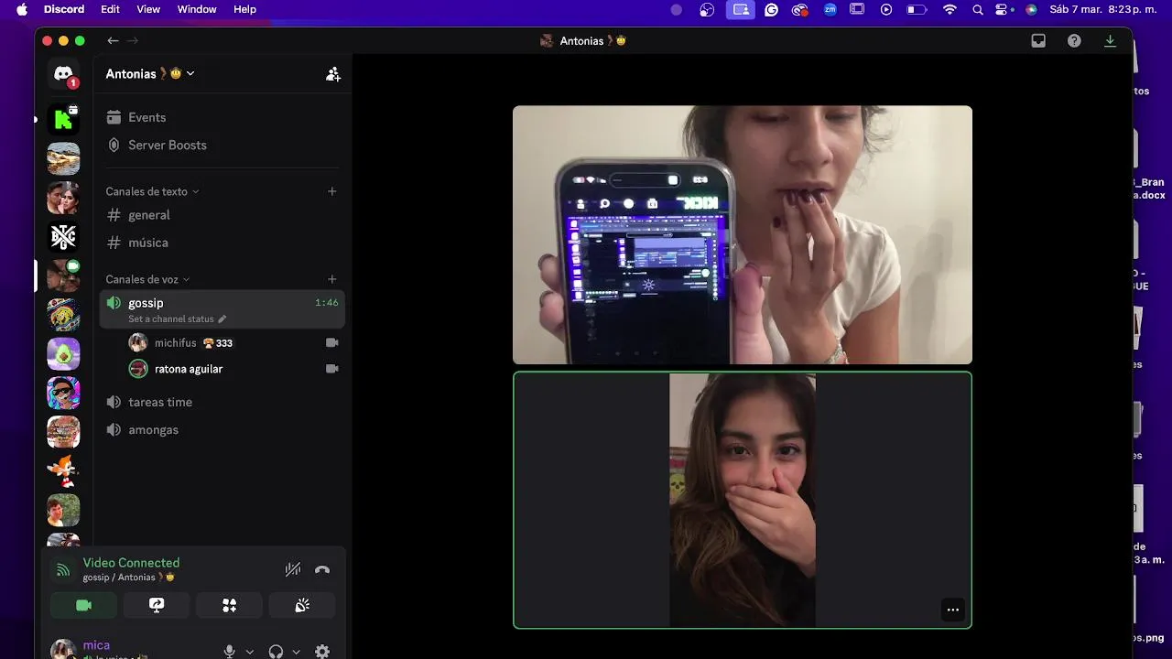
Task: Open the Apple menu
Action: [x=22, y=9]
